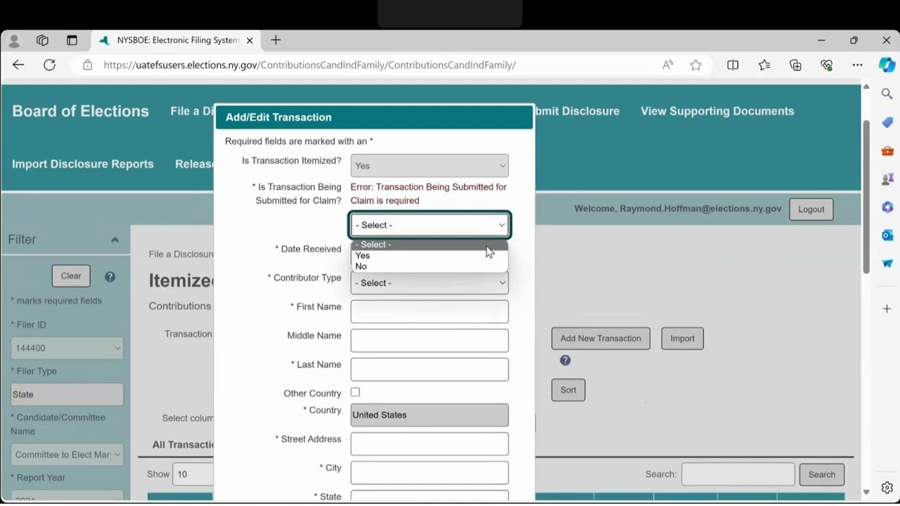View site information lock icon
This screenshot has width=900, height=506.
coord(87,65)
